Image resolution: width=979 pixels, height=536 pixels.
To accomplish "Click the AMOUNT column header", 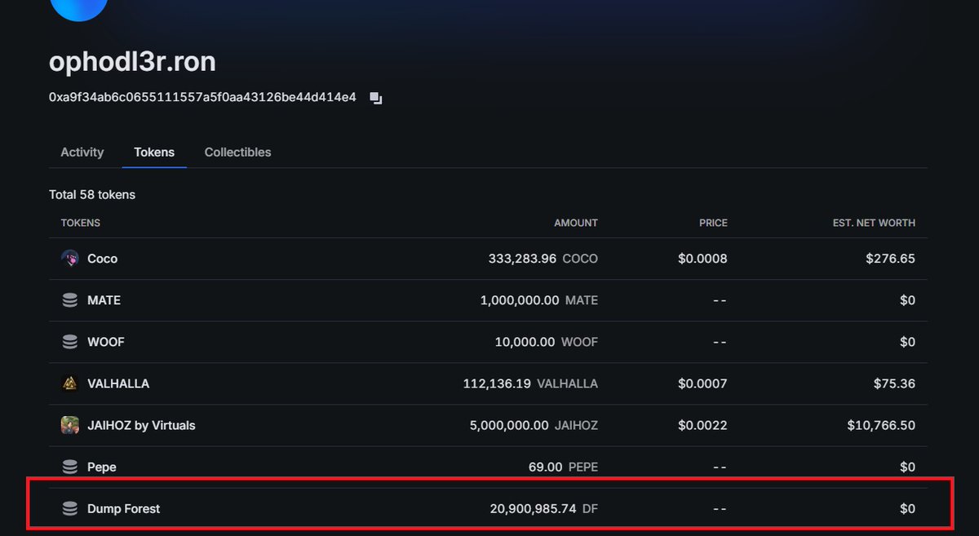I will pos(576,223).
